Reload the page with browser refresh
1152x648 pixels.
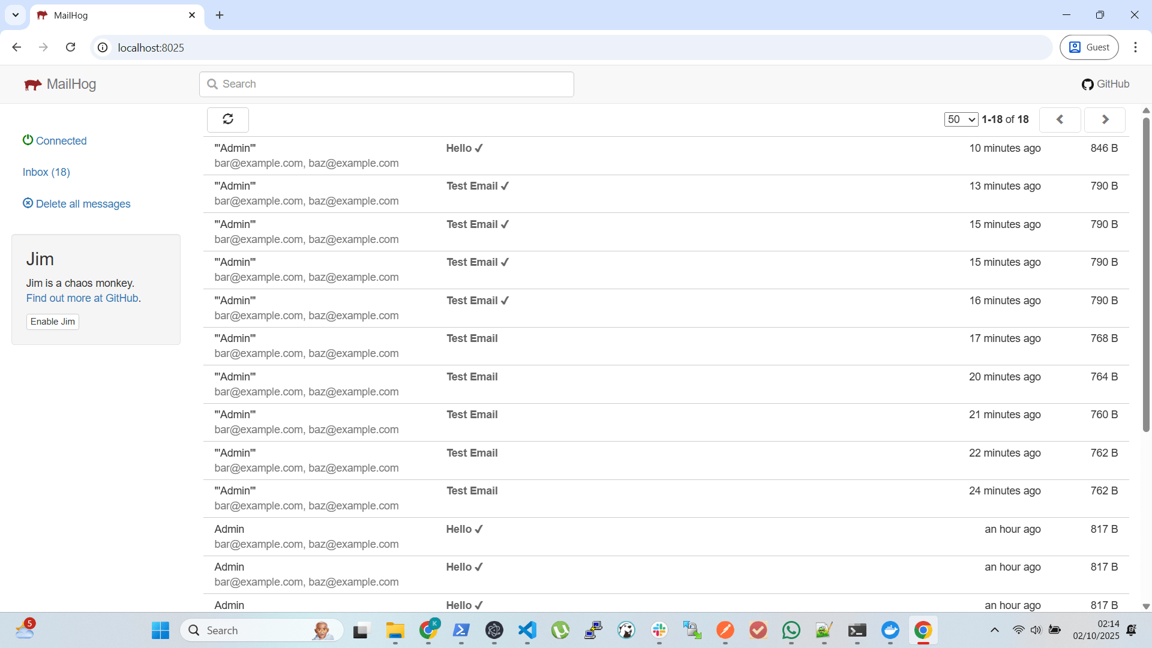[x=70, y=47]
